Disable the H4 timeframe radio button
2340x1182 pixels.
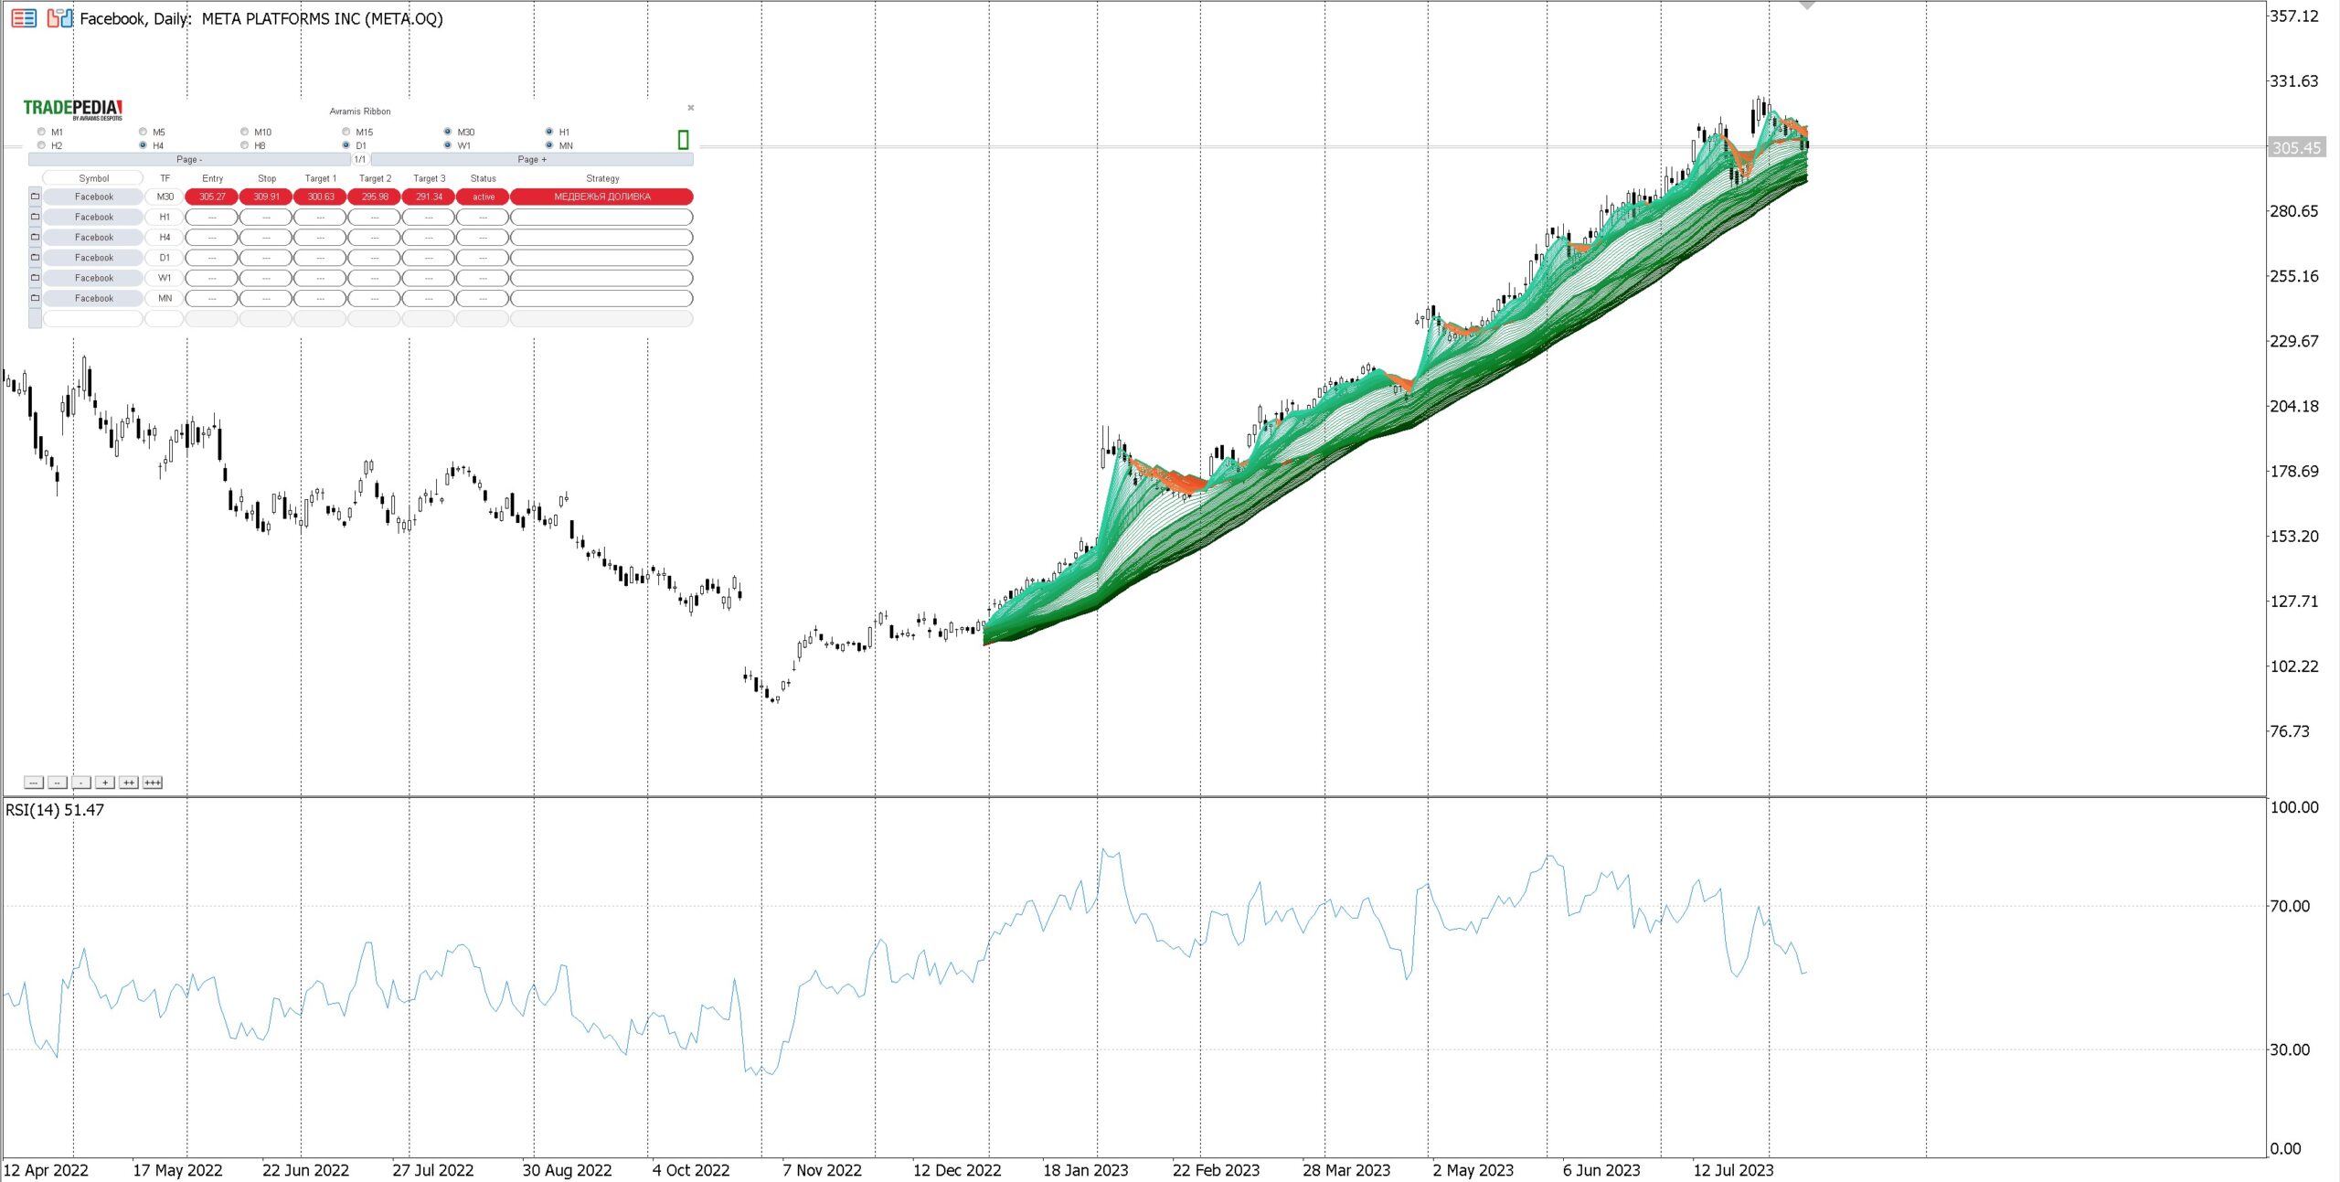pyautogui.click(x=143, y=145)
